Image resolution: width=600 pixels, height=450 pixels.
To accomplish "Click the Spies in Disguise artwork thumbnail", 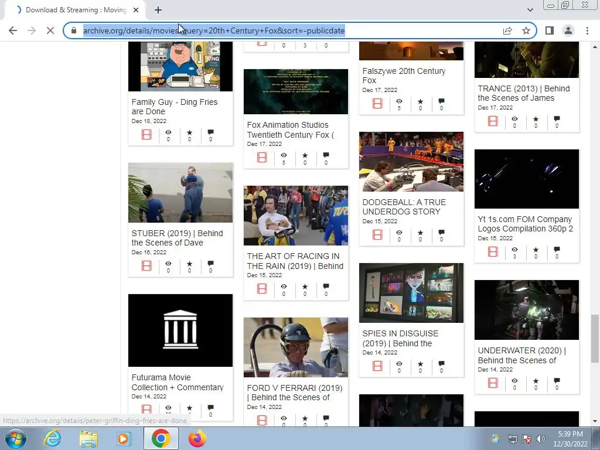I will (x=411, y=293).
